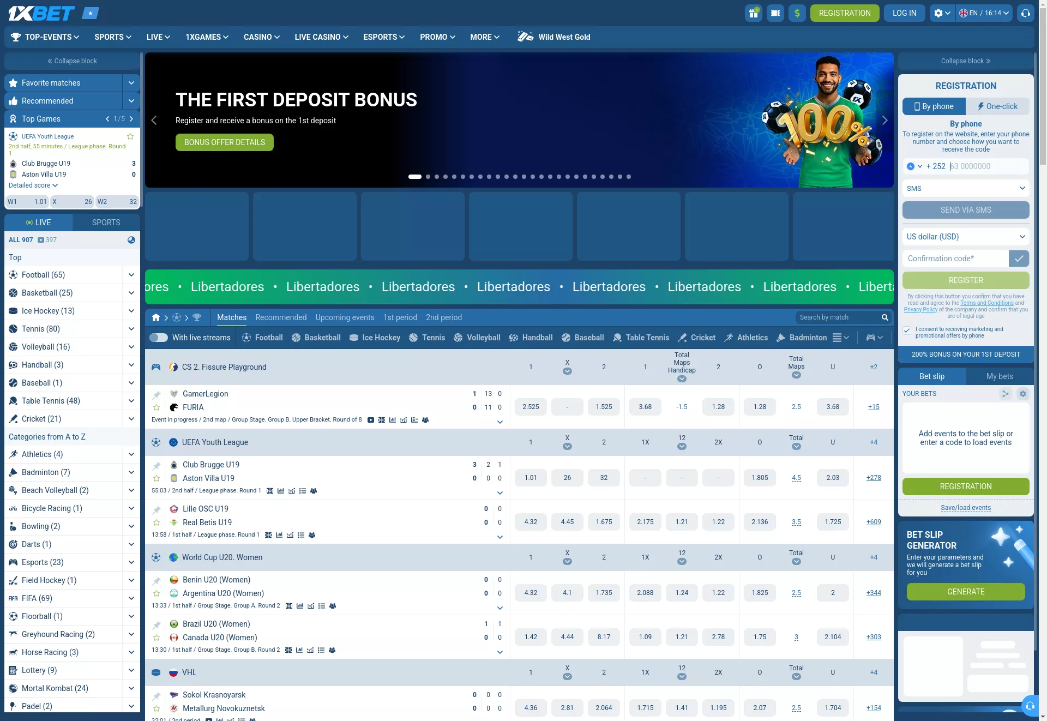
Task: Select the last banner slide dot
Action: pos(629,177)
